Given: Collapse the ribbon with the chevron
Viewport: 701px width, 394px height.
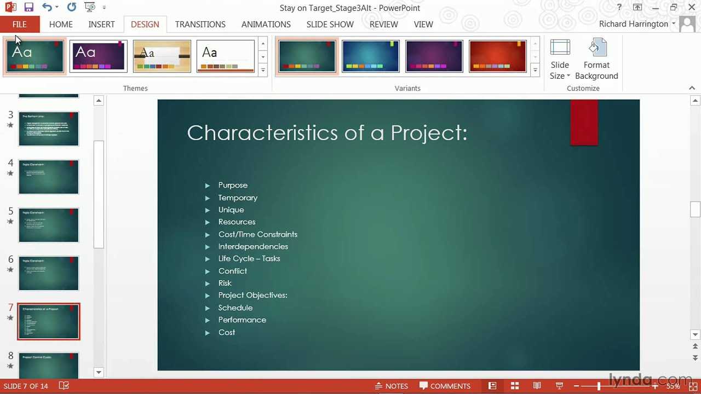Looking at the screenshot, I should click(692, 88).
